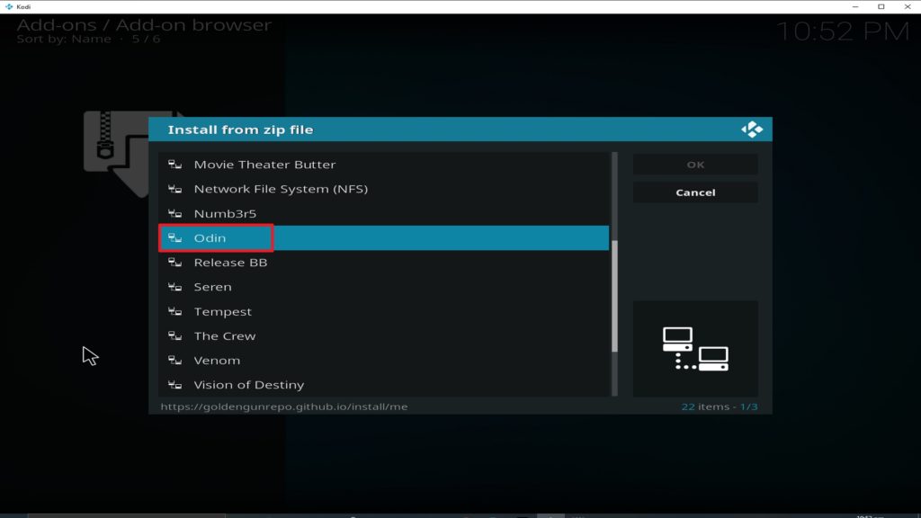This screenshot has height=518, width=921.
Task: Click the network icon beside Tempest
Action: pyautogui.click(x=174, y=311)
